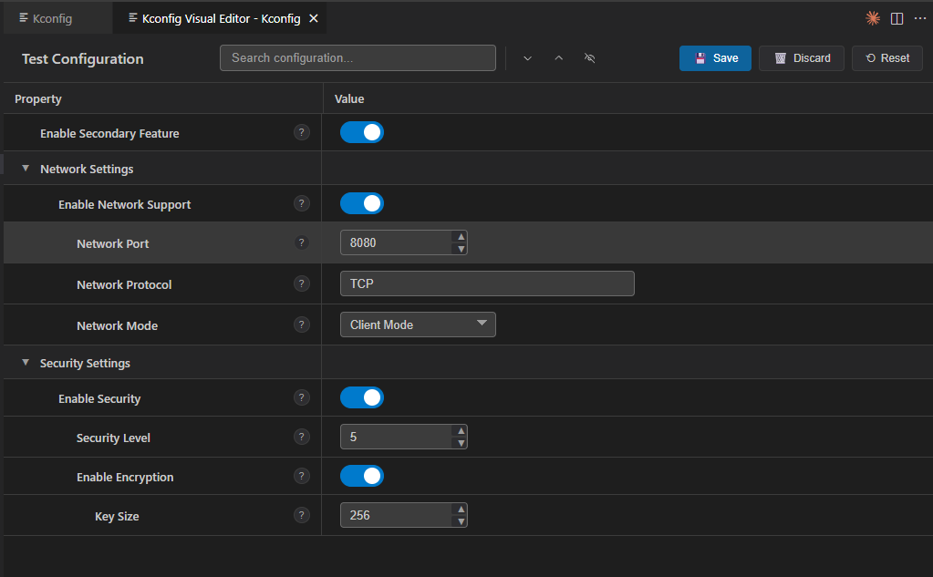Click the expand-all chevron down icon
This screenshot has height=577, width=933.
pos(527,58)
